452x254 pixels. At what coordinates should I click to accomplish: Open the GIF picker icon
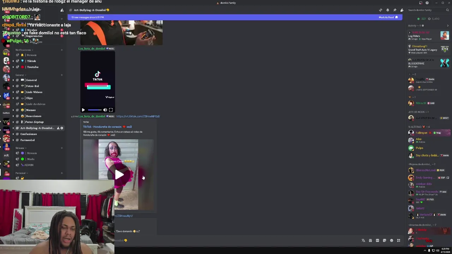click(x=377, y=241)
